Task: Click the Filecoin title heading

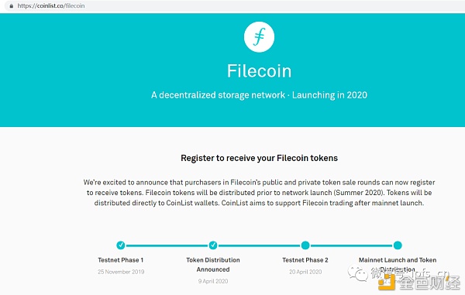Action: point(259,71)
